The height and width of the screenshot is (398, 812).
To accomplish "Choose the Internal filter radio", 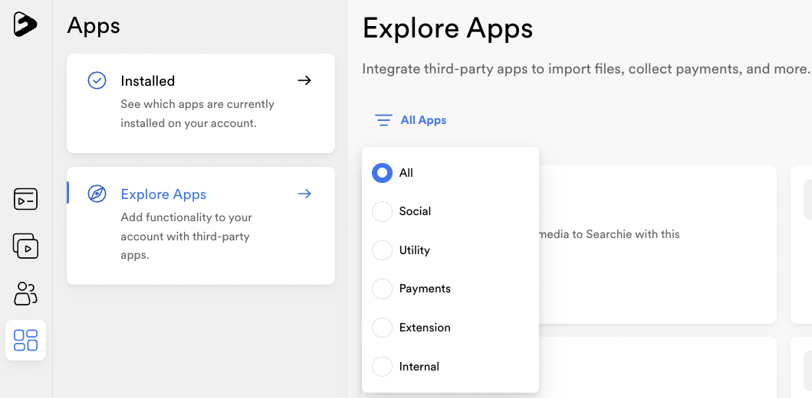I will (382, 367).
